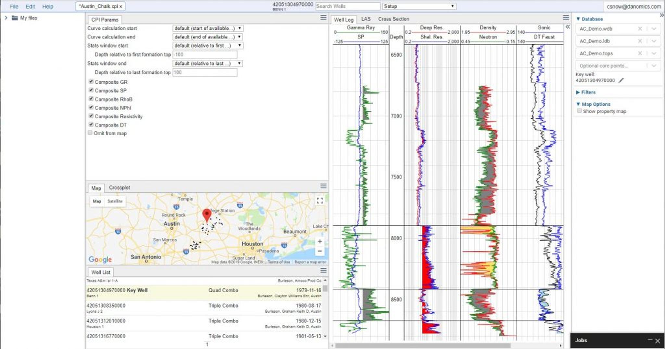Uncheck the Composite GR checkbox
The height and width of the screenshot is (349, 665).
(91, 82)
